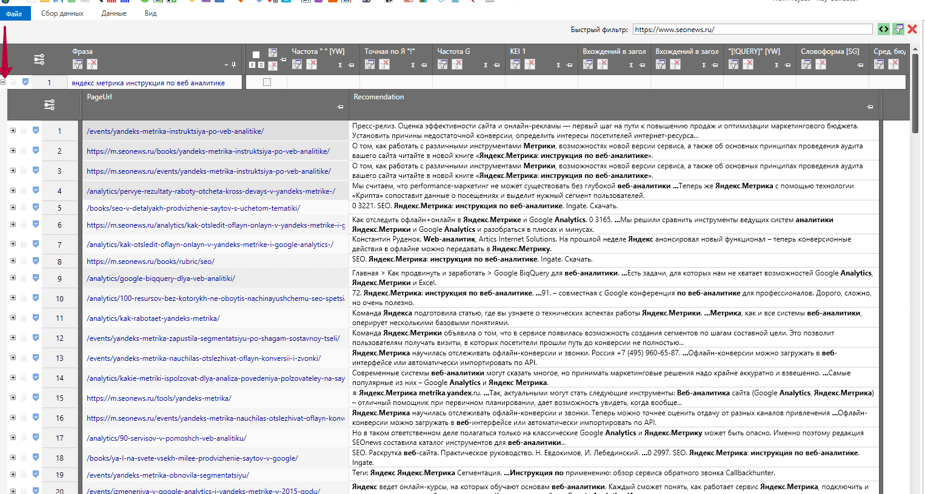Expand nested row 7 plus icon
This screenshot has height=494, width=925.
tap(13, 244)
